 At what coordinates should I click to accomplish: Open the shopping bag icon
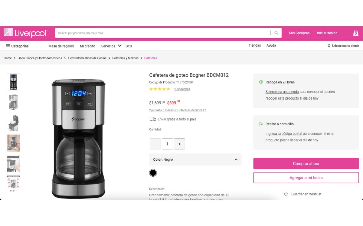[356, 33]
